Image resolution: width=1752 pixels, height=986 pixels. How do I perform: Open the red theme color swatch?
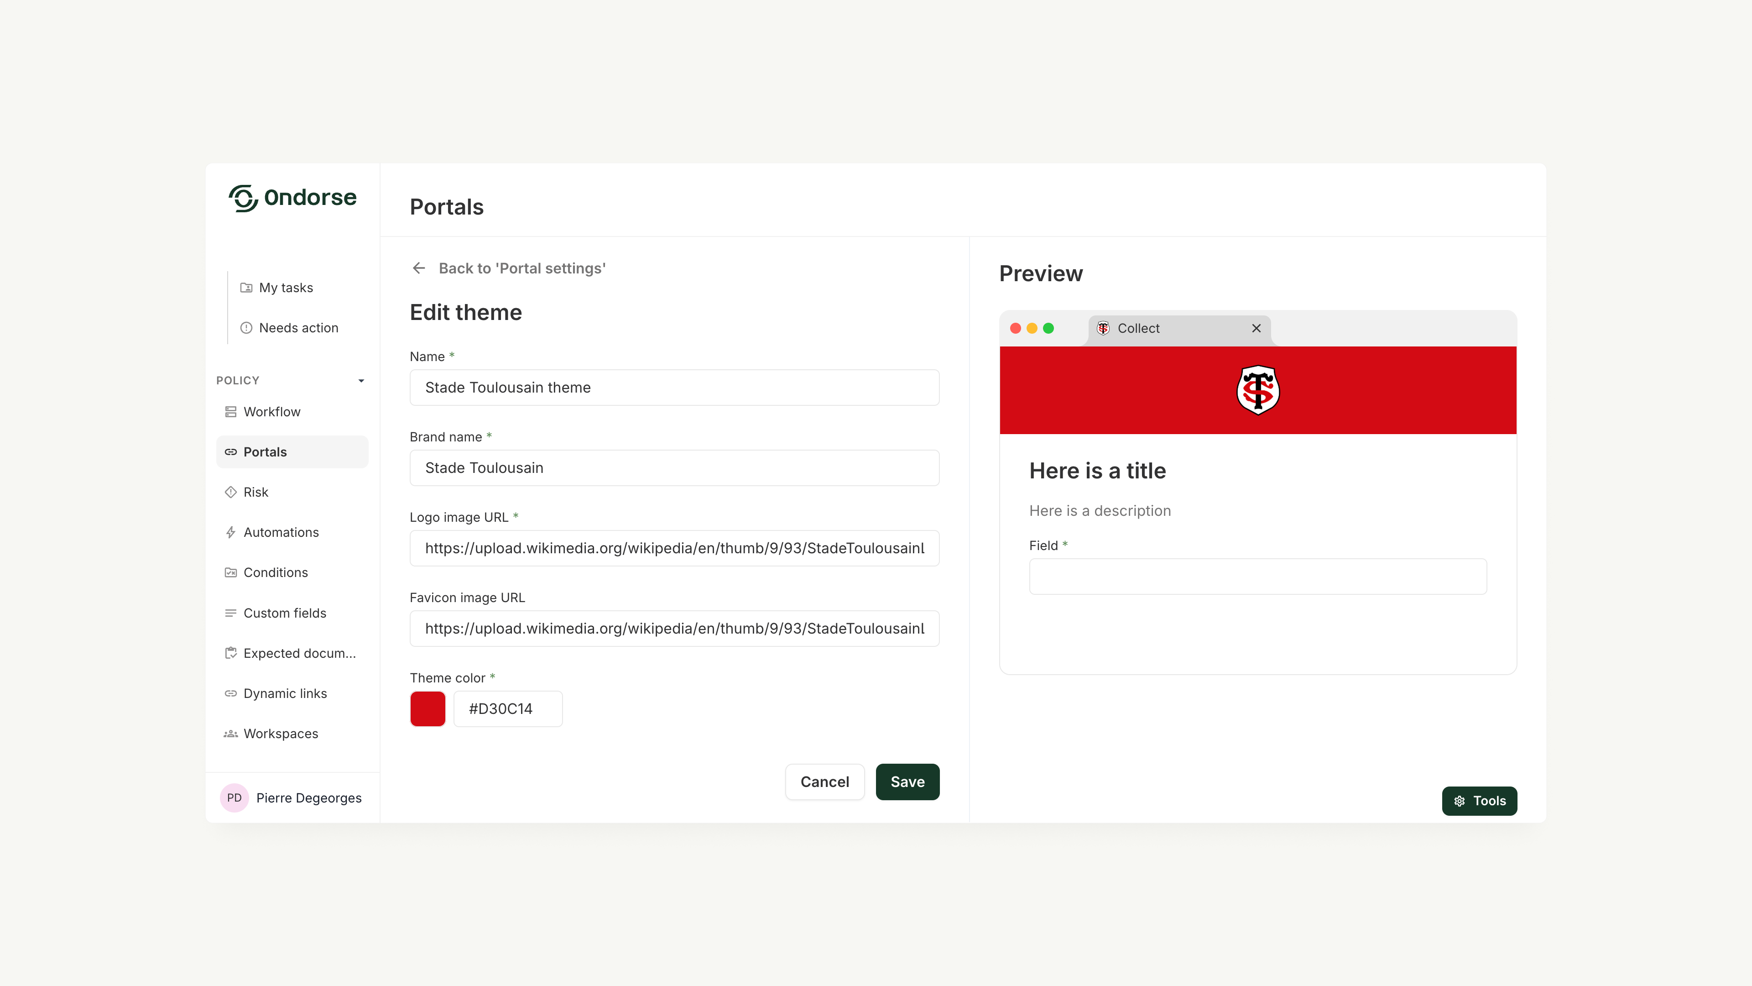click(x=428, y=708)
